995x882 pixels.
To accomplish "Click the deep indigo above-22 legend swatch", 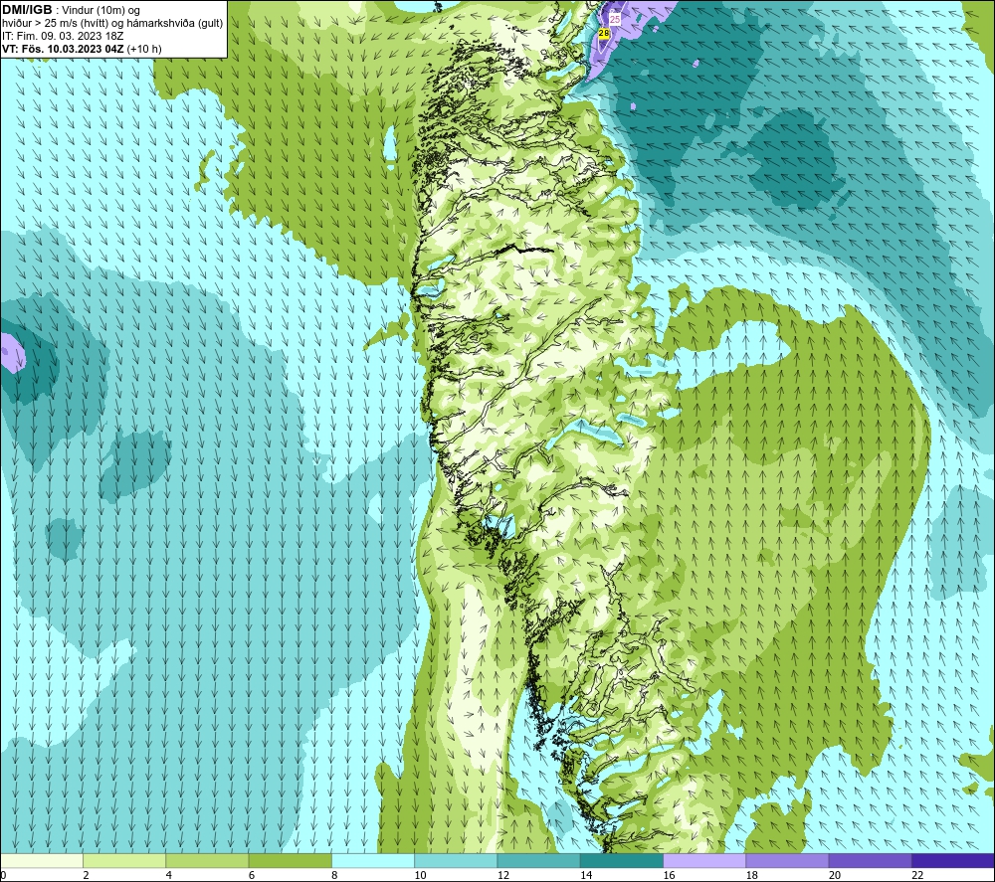I will (x=952, y=860).
